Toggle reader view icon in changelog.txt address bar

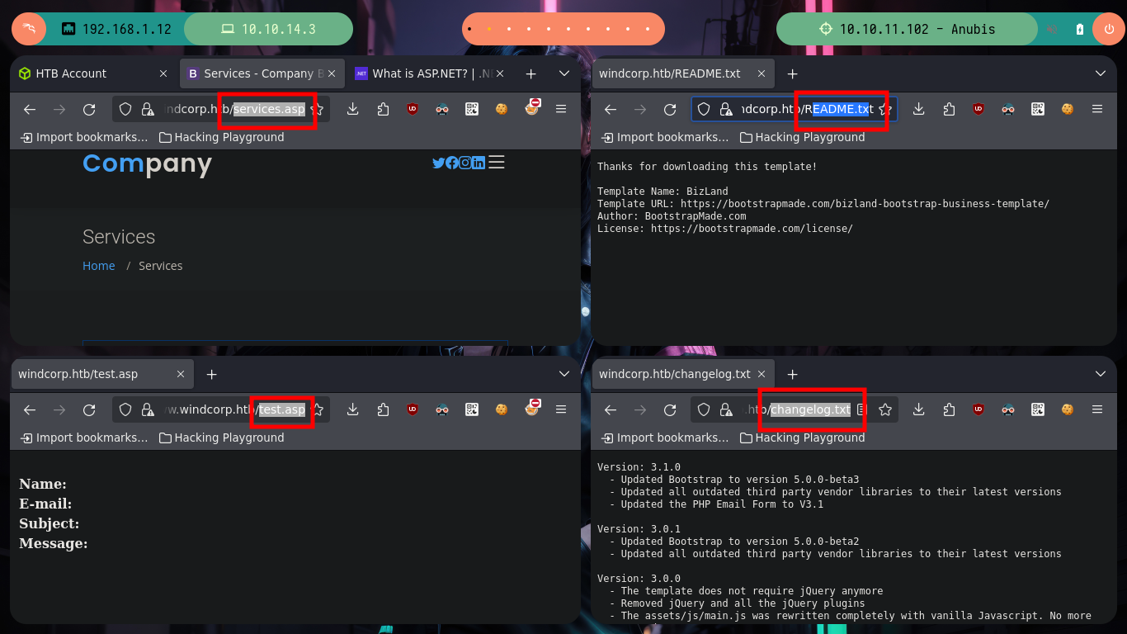click(861, 409)
